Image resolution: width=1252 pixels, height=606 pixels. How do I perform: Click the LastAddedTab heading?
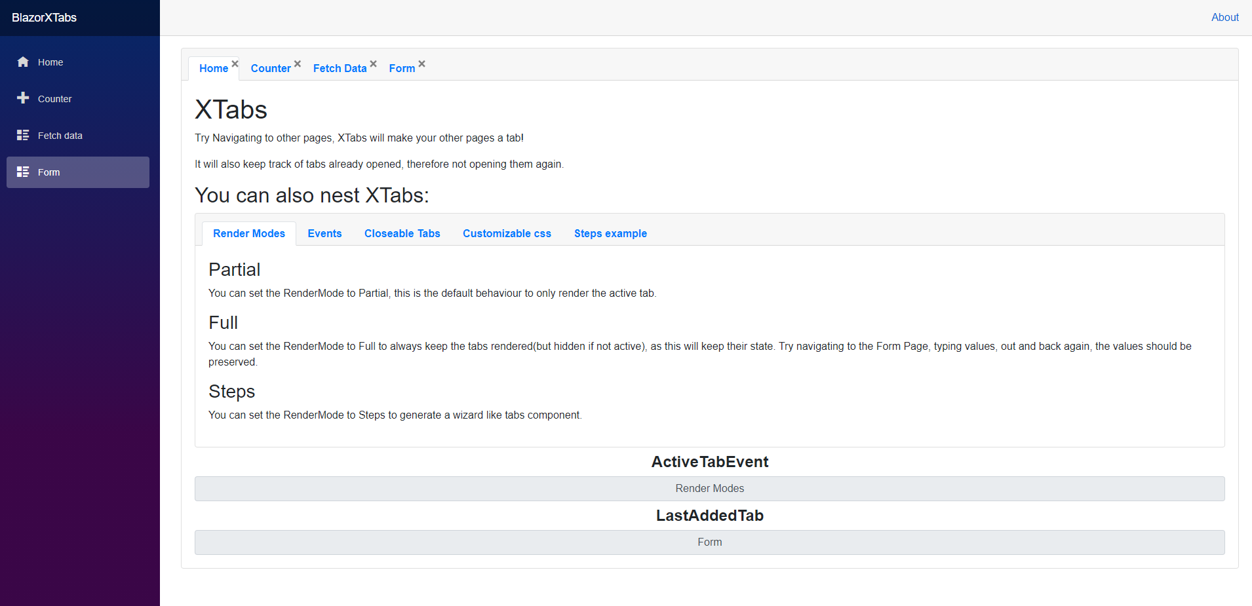709,516
